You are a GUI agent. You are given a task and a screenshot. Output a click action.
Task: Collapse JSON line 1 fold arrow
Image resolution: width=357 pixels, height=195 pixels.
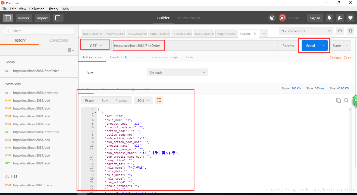coord(95,109)
